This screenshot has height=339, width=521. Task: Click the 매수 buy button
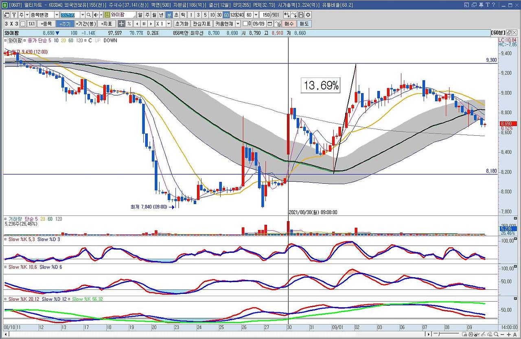coord(289,24)
